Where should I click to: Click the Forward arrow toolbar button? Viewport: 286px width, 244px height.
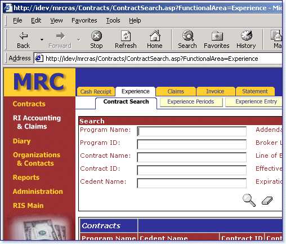click(x=60, y=39)
